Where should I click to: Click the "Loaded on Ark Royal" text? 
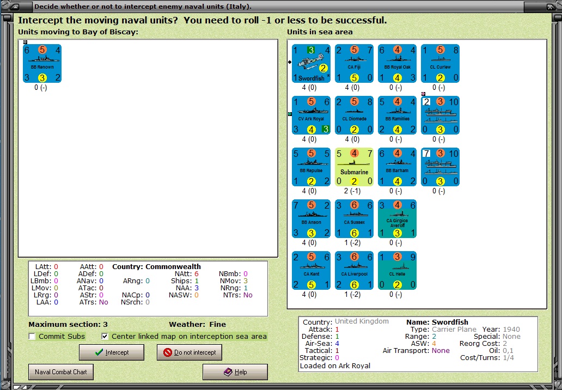coord(335,365)
